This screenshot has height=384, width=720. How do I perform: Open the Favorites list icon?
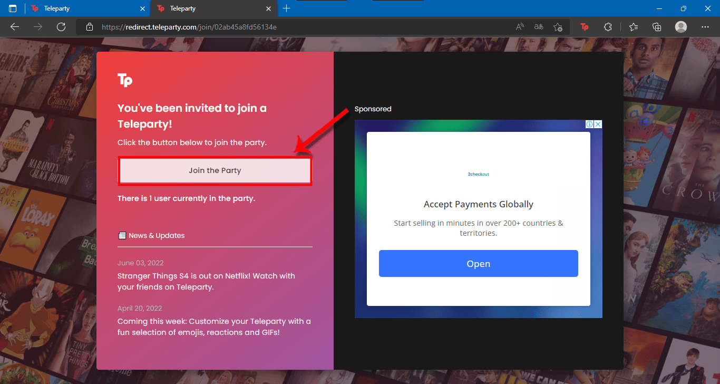coord(633,27)
